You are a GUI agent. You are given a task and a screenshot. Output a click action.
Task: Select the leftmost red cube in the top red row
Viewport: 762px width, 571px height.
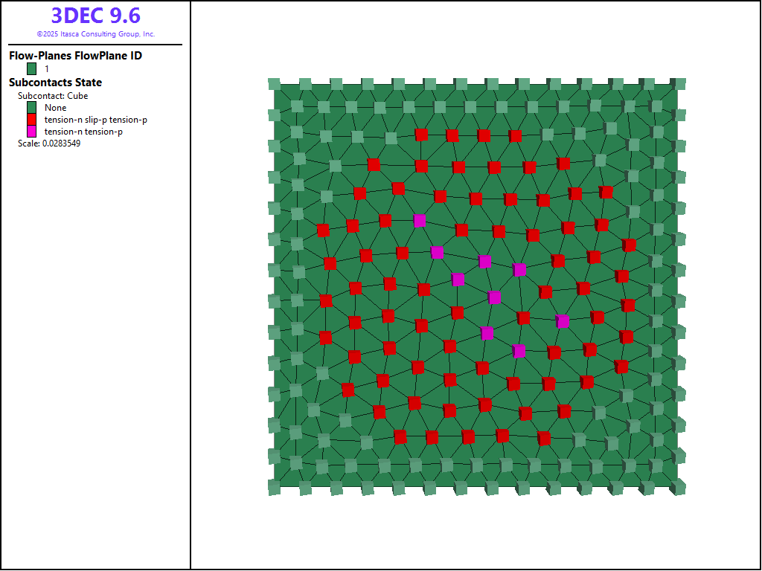pyautogui.click(x=421, y=135)
